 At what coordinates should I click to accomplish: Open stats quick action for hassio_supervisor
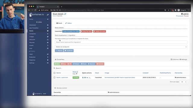tap(87, 77)
